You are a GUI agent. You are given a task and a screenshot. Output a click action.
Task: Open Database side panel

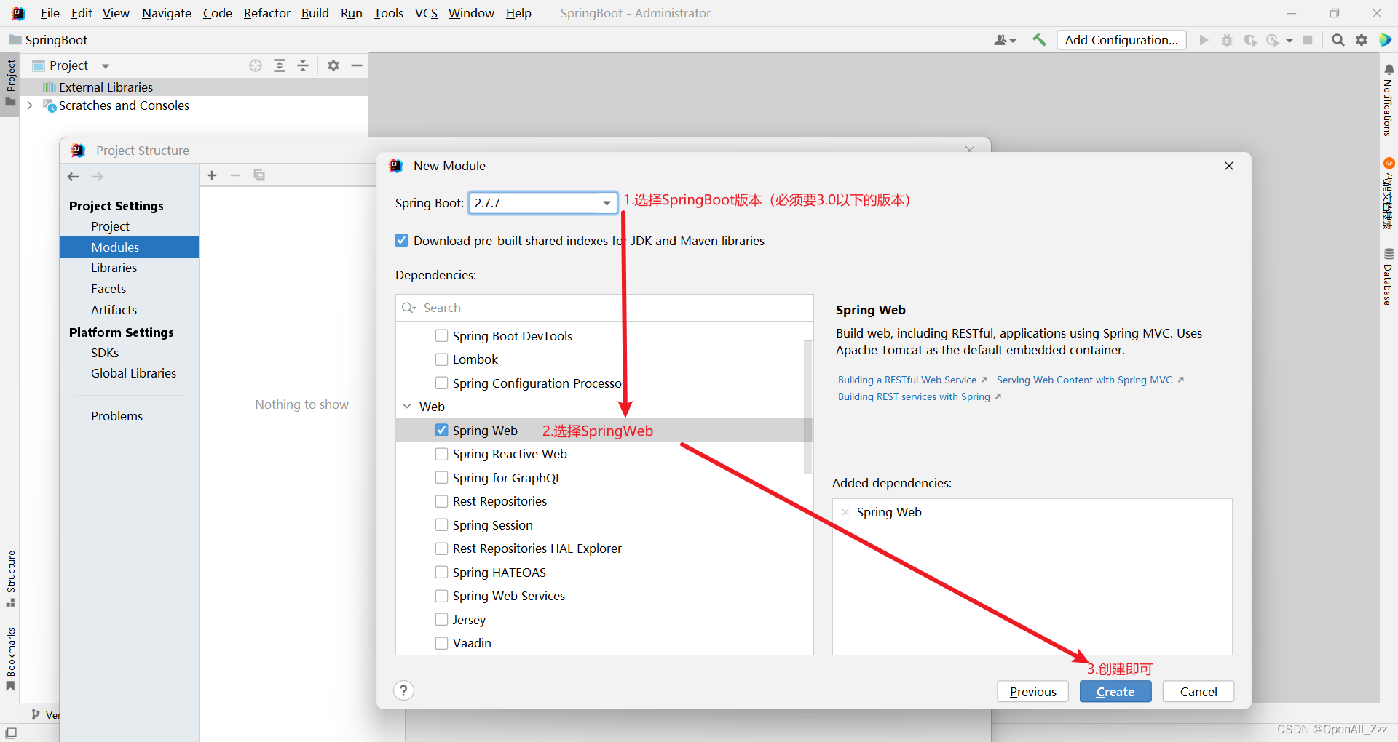tap(1389, 276)
